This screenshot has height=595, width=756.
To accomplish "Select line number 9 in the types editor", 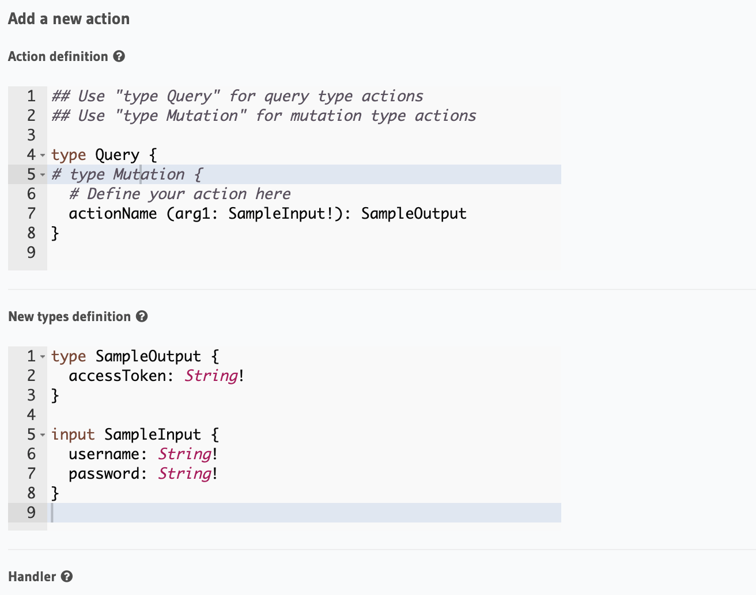I will pyautogui.click(x=31, y=512).
